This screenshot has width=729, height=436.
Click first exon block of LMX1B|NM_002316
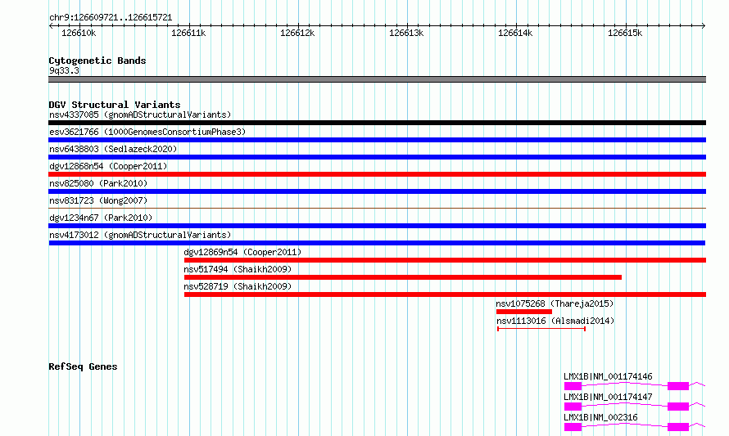573,427
